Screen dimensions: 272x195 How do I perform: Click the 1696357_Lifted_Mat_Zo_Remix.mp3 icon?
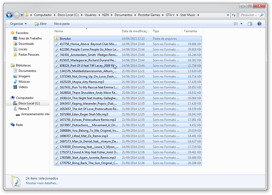click(57, 136)
